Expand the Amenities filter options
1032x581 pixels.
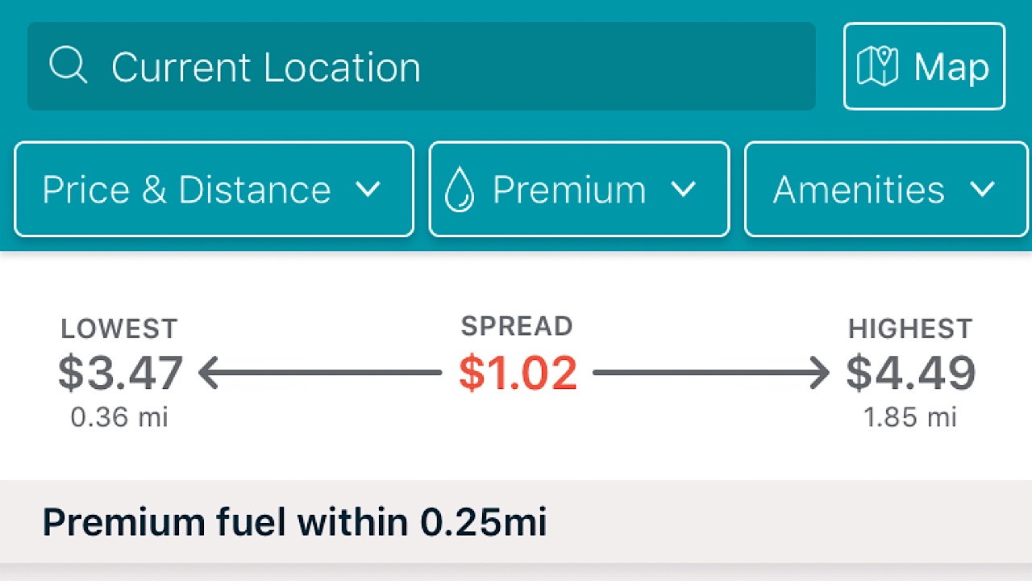click(884, 189)
